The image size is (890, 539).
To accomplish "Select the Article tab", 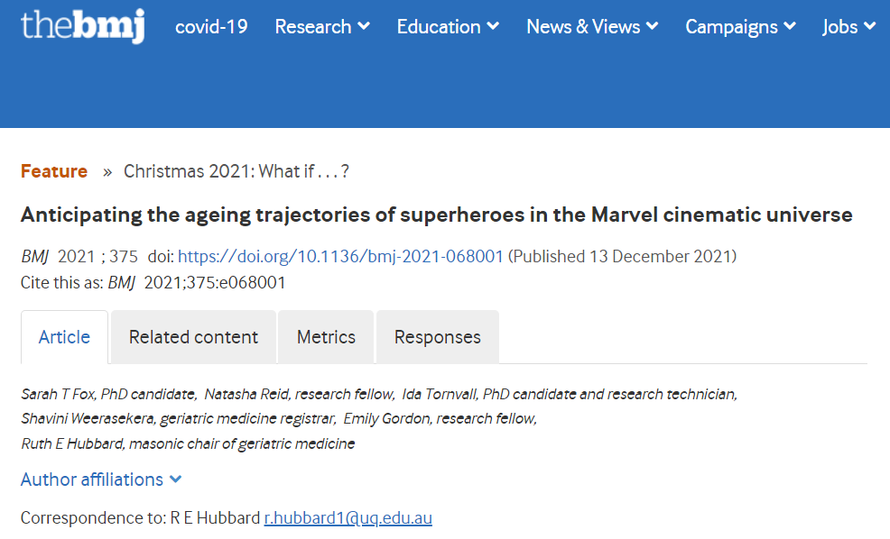I will (64, 337).
